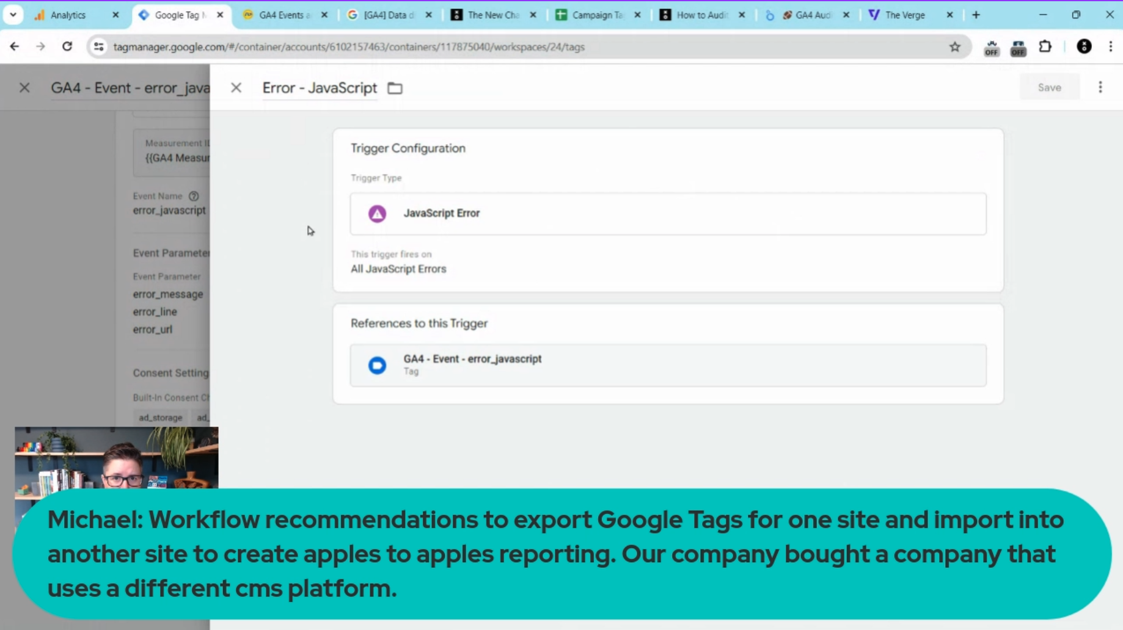
Task: Click the error_javascript event name value
Action: 169,211
